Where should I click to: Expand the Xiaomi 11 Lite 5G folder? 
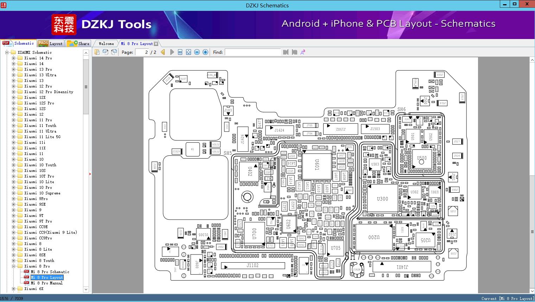13,137
